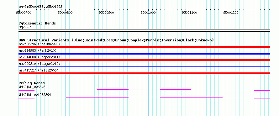Click the blue nsv824983 gain bar
279x116 pixels.
pos(144,54)
